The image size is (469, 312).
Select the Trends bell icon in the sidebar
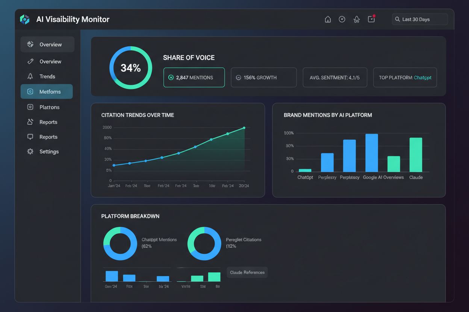point(30,76)
